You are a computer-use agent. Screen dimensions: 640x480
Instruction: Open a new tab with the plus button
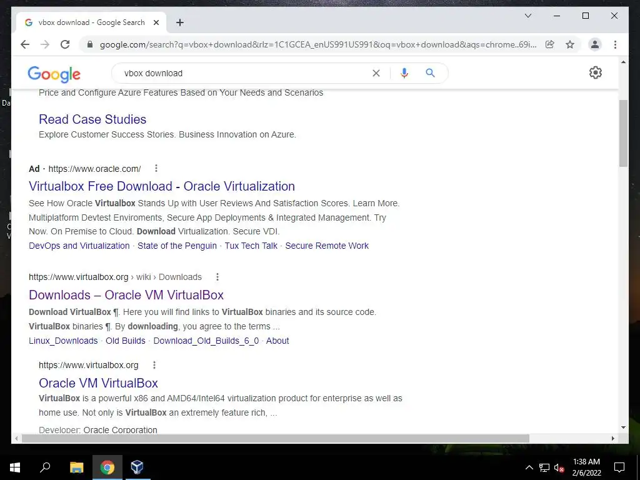tap(180, 22)
